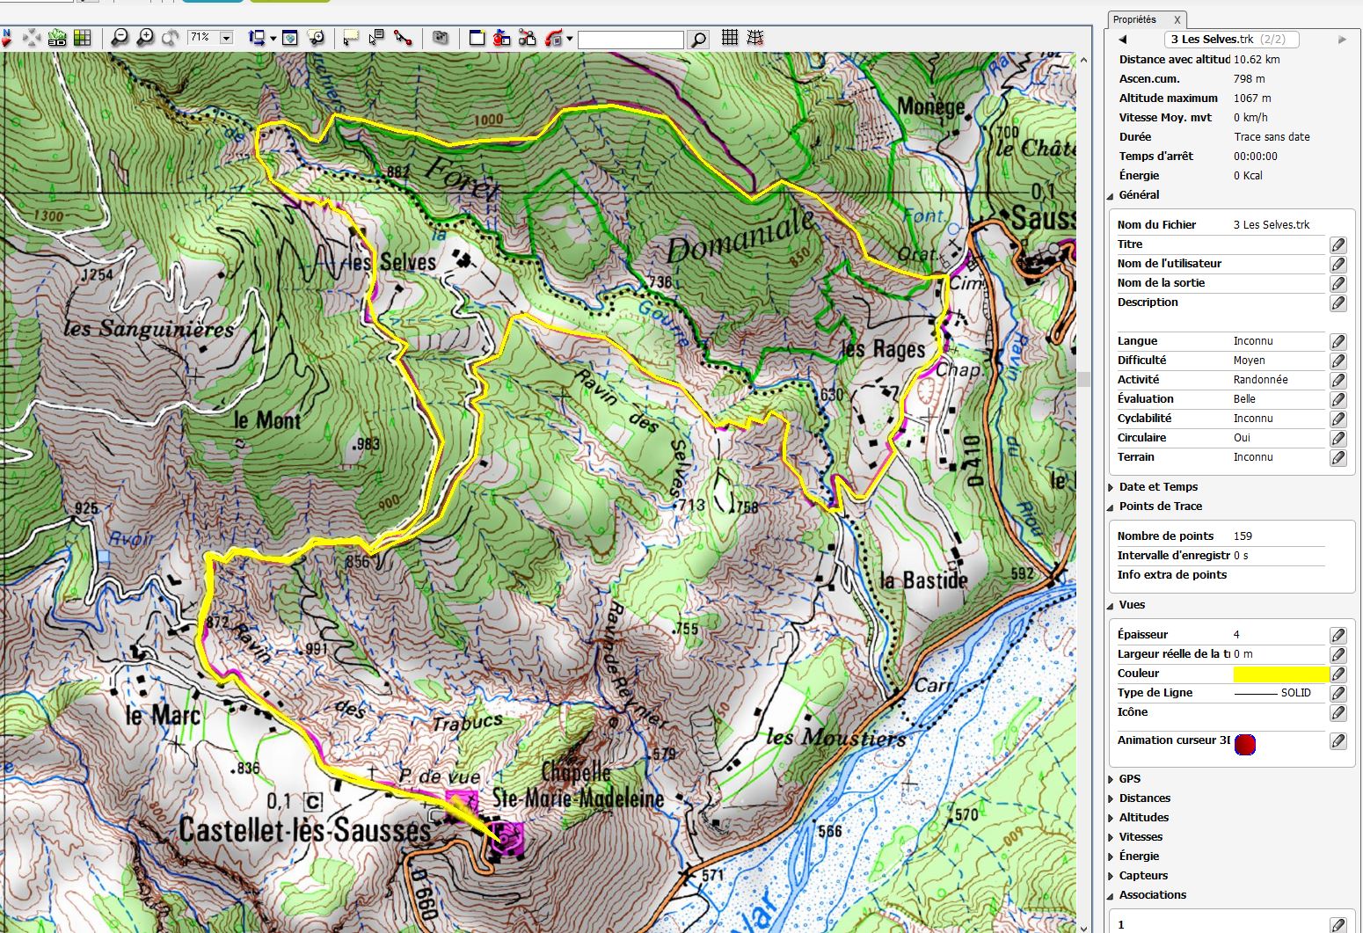Screen dimensions: 1363x933
Task: Expand the Date et Temps section
Action: 1158,486
